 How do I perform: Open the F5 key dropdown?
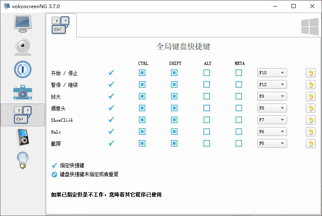[x=272, y=143]
